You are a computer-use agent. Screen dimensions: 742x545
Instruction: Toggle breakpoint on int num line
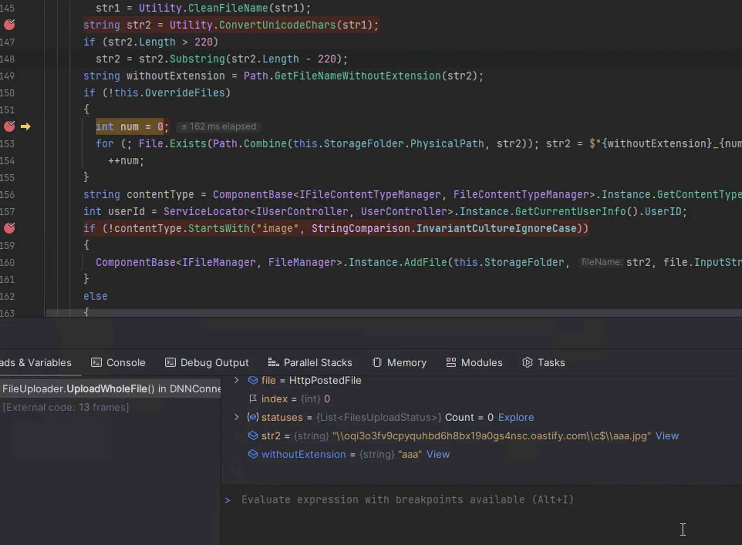[9, 126]
